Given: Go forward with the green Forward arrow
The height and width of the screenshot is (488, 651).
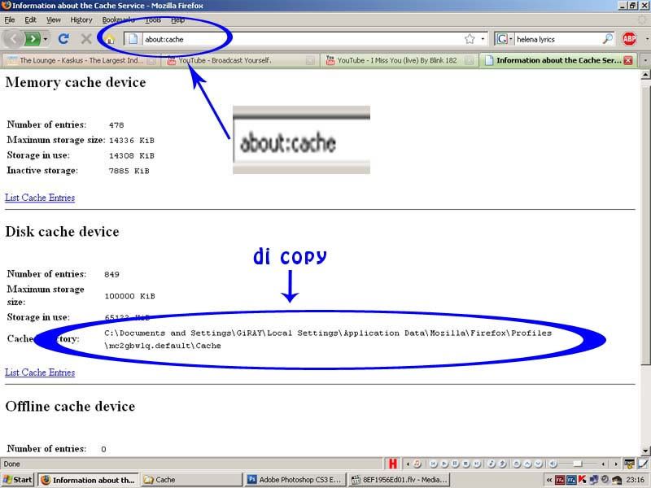Looking at the screenshot, I should point(33,39).
